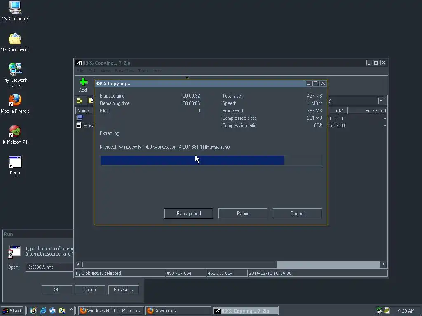422x316 pixels.
Task: Send the copy operation to Background
Action: pos(189,214)
